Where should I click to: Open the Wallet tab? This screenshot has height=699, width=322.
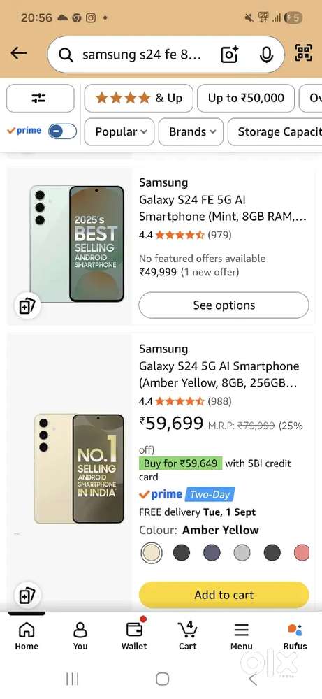click(134, 635)
